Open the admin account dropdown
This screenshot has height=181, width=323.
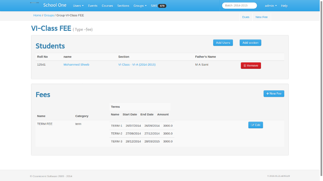point(271,6)
